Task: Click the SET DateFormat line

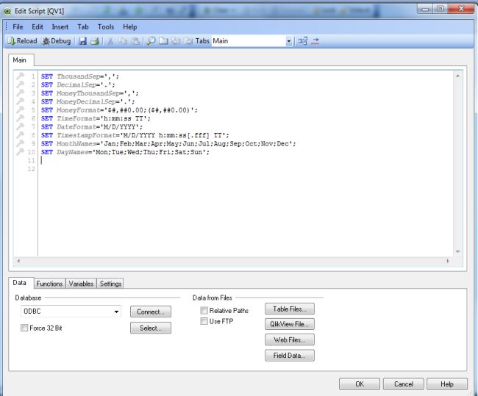Action: (x=92, y=126)
